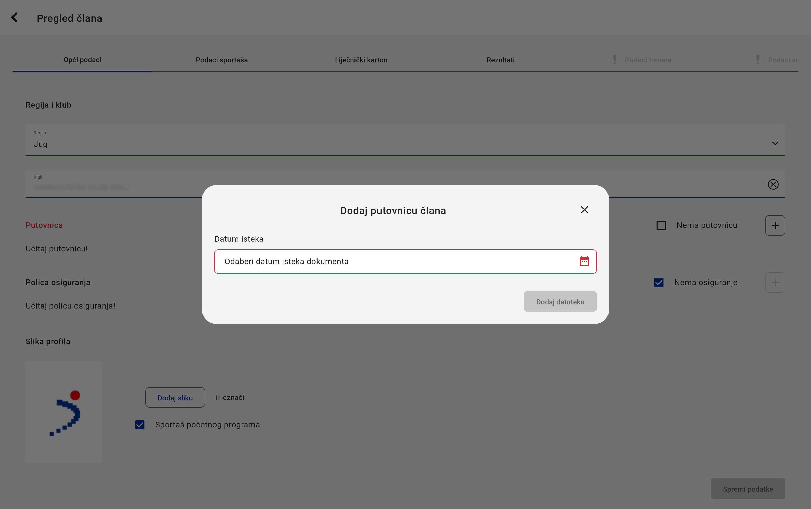Viewport: 811px width, 509px height.
Task: Click the plus icon next to Nema osiguranje
Action: [x=775, y=283]
